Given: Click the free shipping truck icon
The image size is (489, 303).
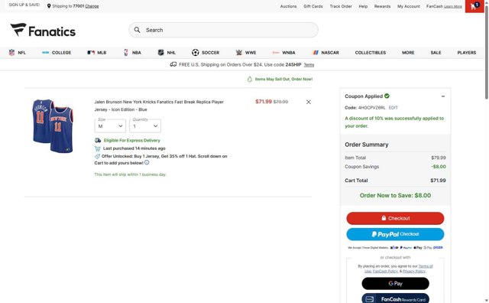Looking at the screenshot, I should tap(173, 64).
